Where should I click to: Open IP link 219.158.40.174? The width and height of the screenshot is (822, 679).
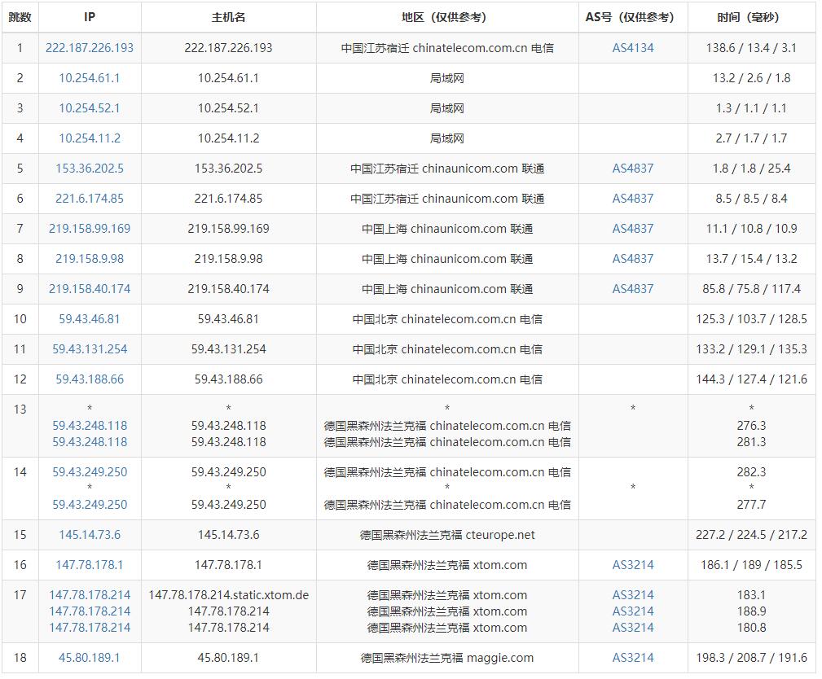pos(90,289)
